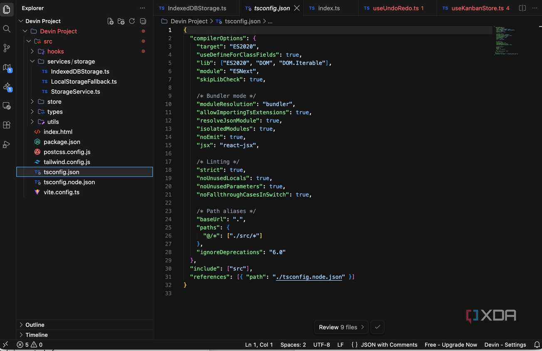The image size is (542, 351).
Task: Refresh the Explorer file tree
Action: 132,21
